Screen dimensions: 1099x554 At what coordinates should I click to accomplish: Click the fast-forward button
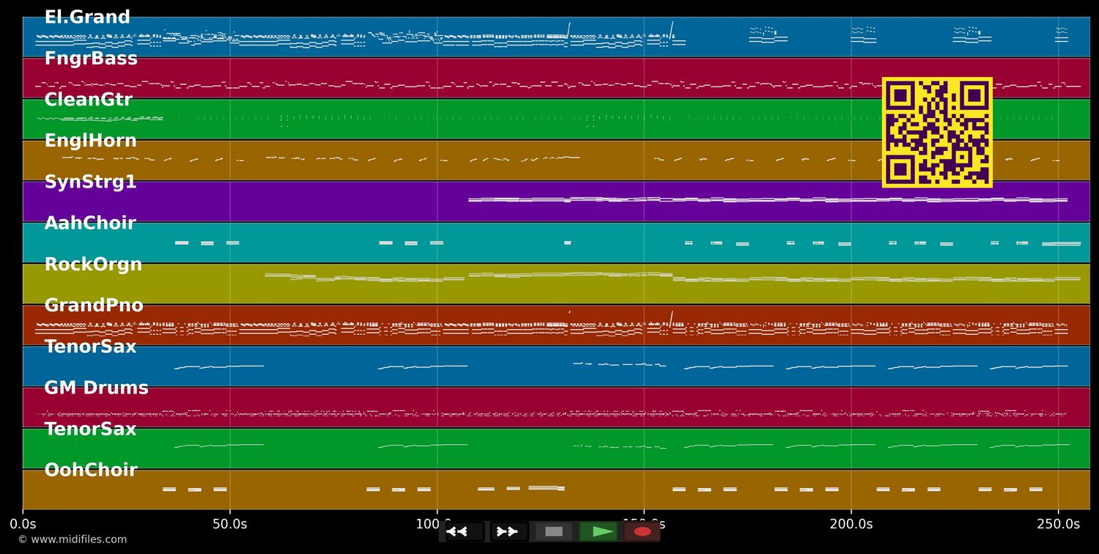(508, 531)
